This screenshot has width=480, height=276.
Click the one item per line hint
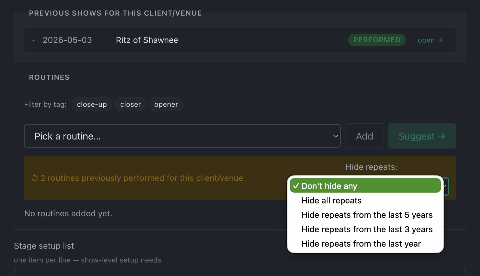(x=88, y=260)
